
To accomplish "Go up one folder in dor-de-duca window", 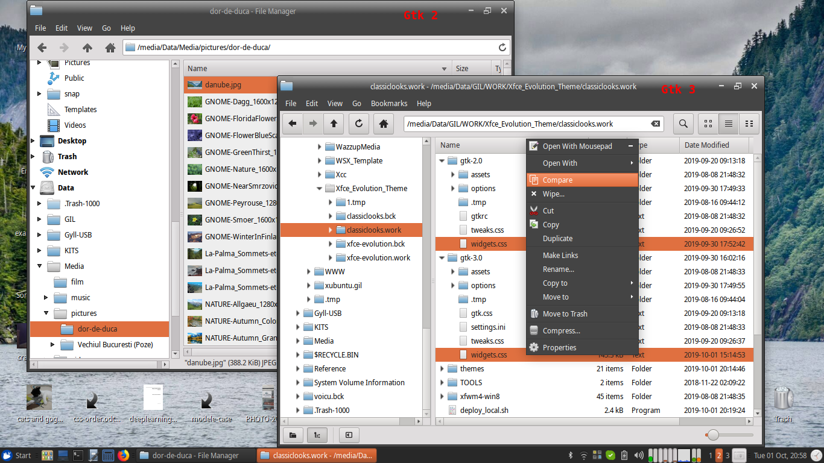I will (x=87, y=48).
